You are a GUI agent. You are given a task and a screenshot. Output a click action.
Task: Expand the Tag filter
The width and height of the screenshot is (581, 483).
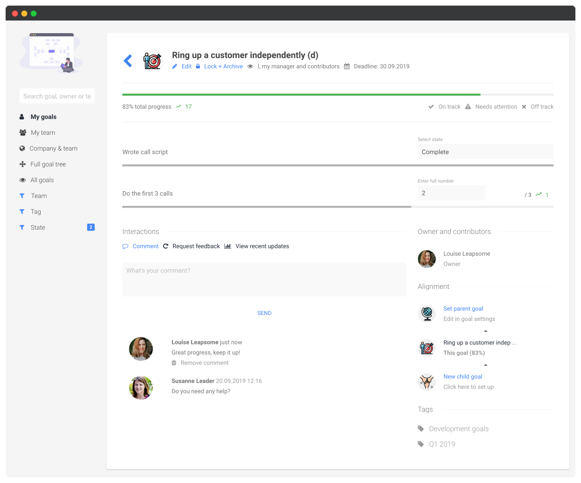tap(36, 212)
